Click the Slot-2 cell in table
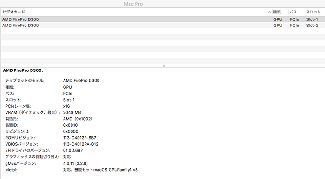The image size is (325, 179). tap(312, 25)
